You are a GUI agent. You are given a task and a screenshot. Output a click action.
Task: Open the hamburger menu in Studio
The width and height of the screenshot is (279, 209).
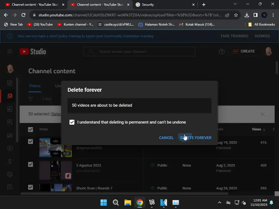(x=10, y=51)
